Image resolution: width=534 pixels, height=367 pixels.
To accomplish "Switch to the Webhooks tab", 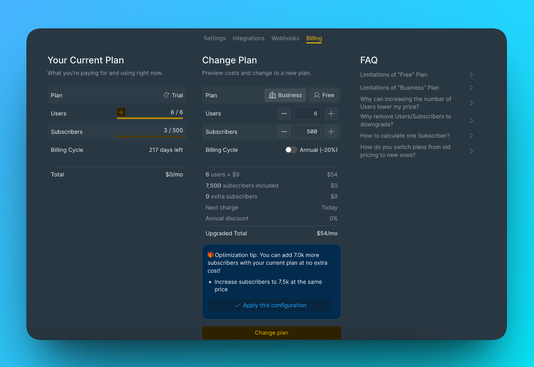I will coord(285,38).
